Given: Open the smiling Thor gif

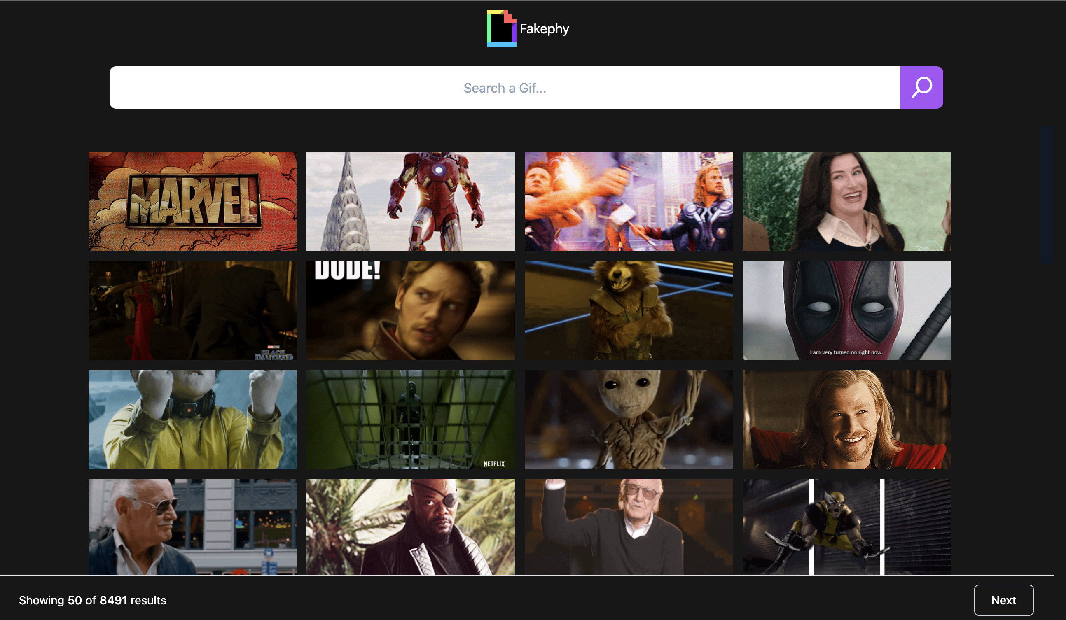Looking at the screenshot, I should coord(846,420).
